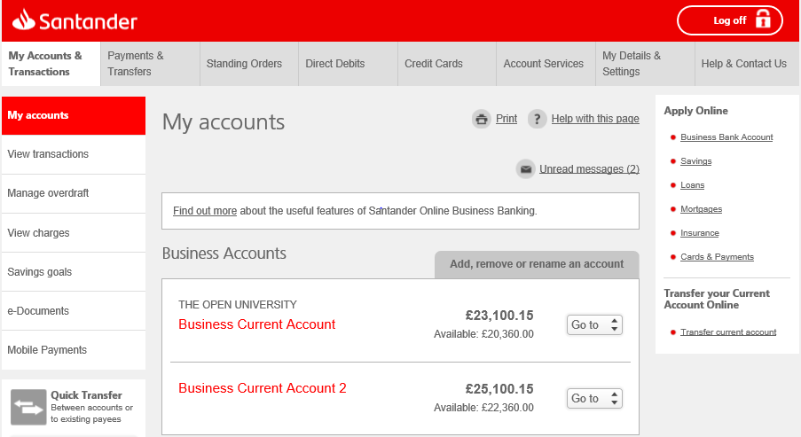The height and width of the screenshot is (437, 801).
Task: Open Go to dropdown for Business Current Account
Action: click(x=594, y=324)
